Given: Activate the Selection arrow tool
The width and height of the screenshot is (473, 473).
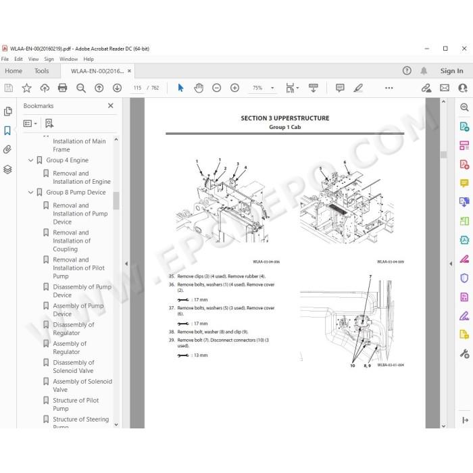Looking at the screenshot, I should (x=180, y=88).
